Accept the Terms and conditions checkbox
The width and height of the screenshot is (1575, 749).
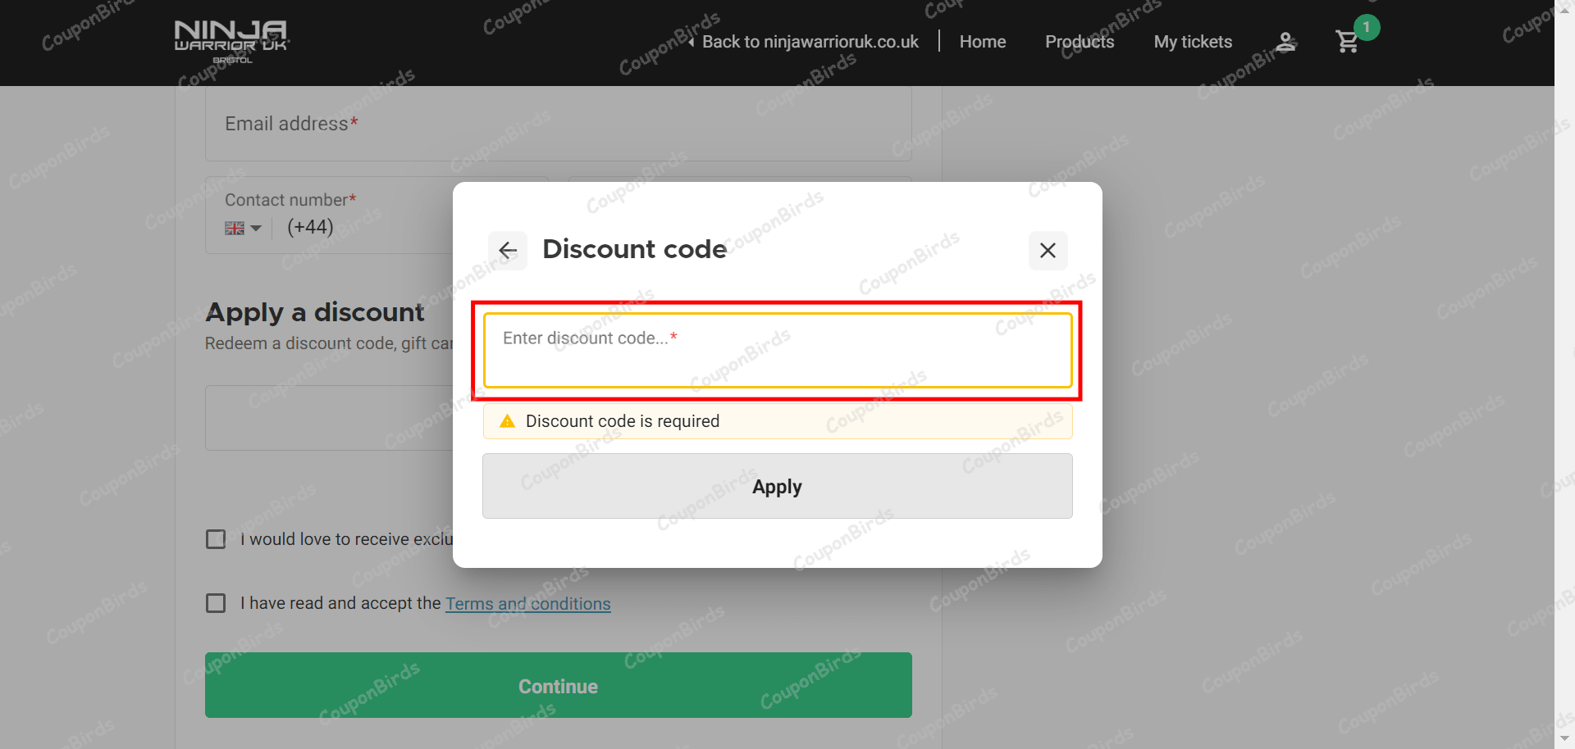point(215,603)
